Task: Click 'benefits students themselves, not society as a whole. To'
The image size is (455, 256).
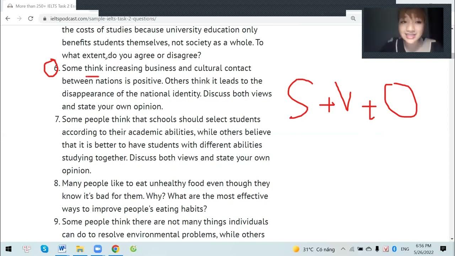Action: coord(162,42)
